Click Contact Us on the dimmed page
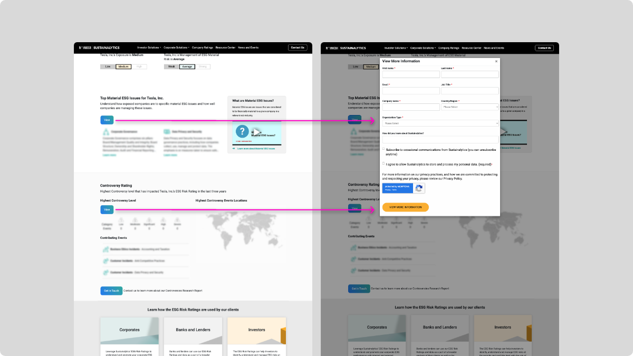633x356 pixels. pos(544,47)
